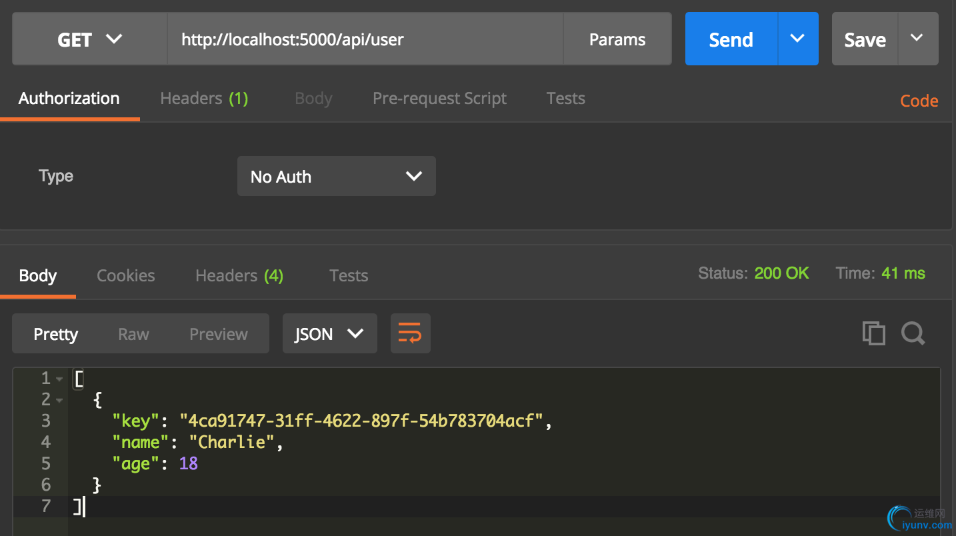Select the Raw response view
The height and width of the screenshot is (536, 956).
coord(133,334)
